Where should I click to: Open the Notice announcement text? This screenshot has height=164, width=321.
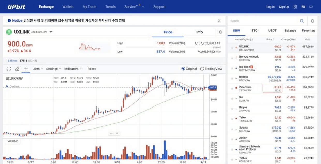74,20
